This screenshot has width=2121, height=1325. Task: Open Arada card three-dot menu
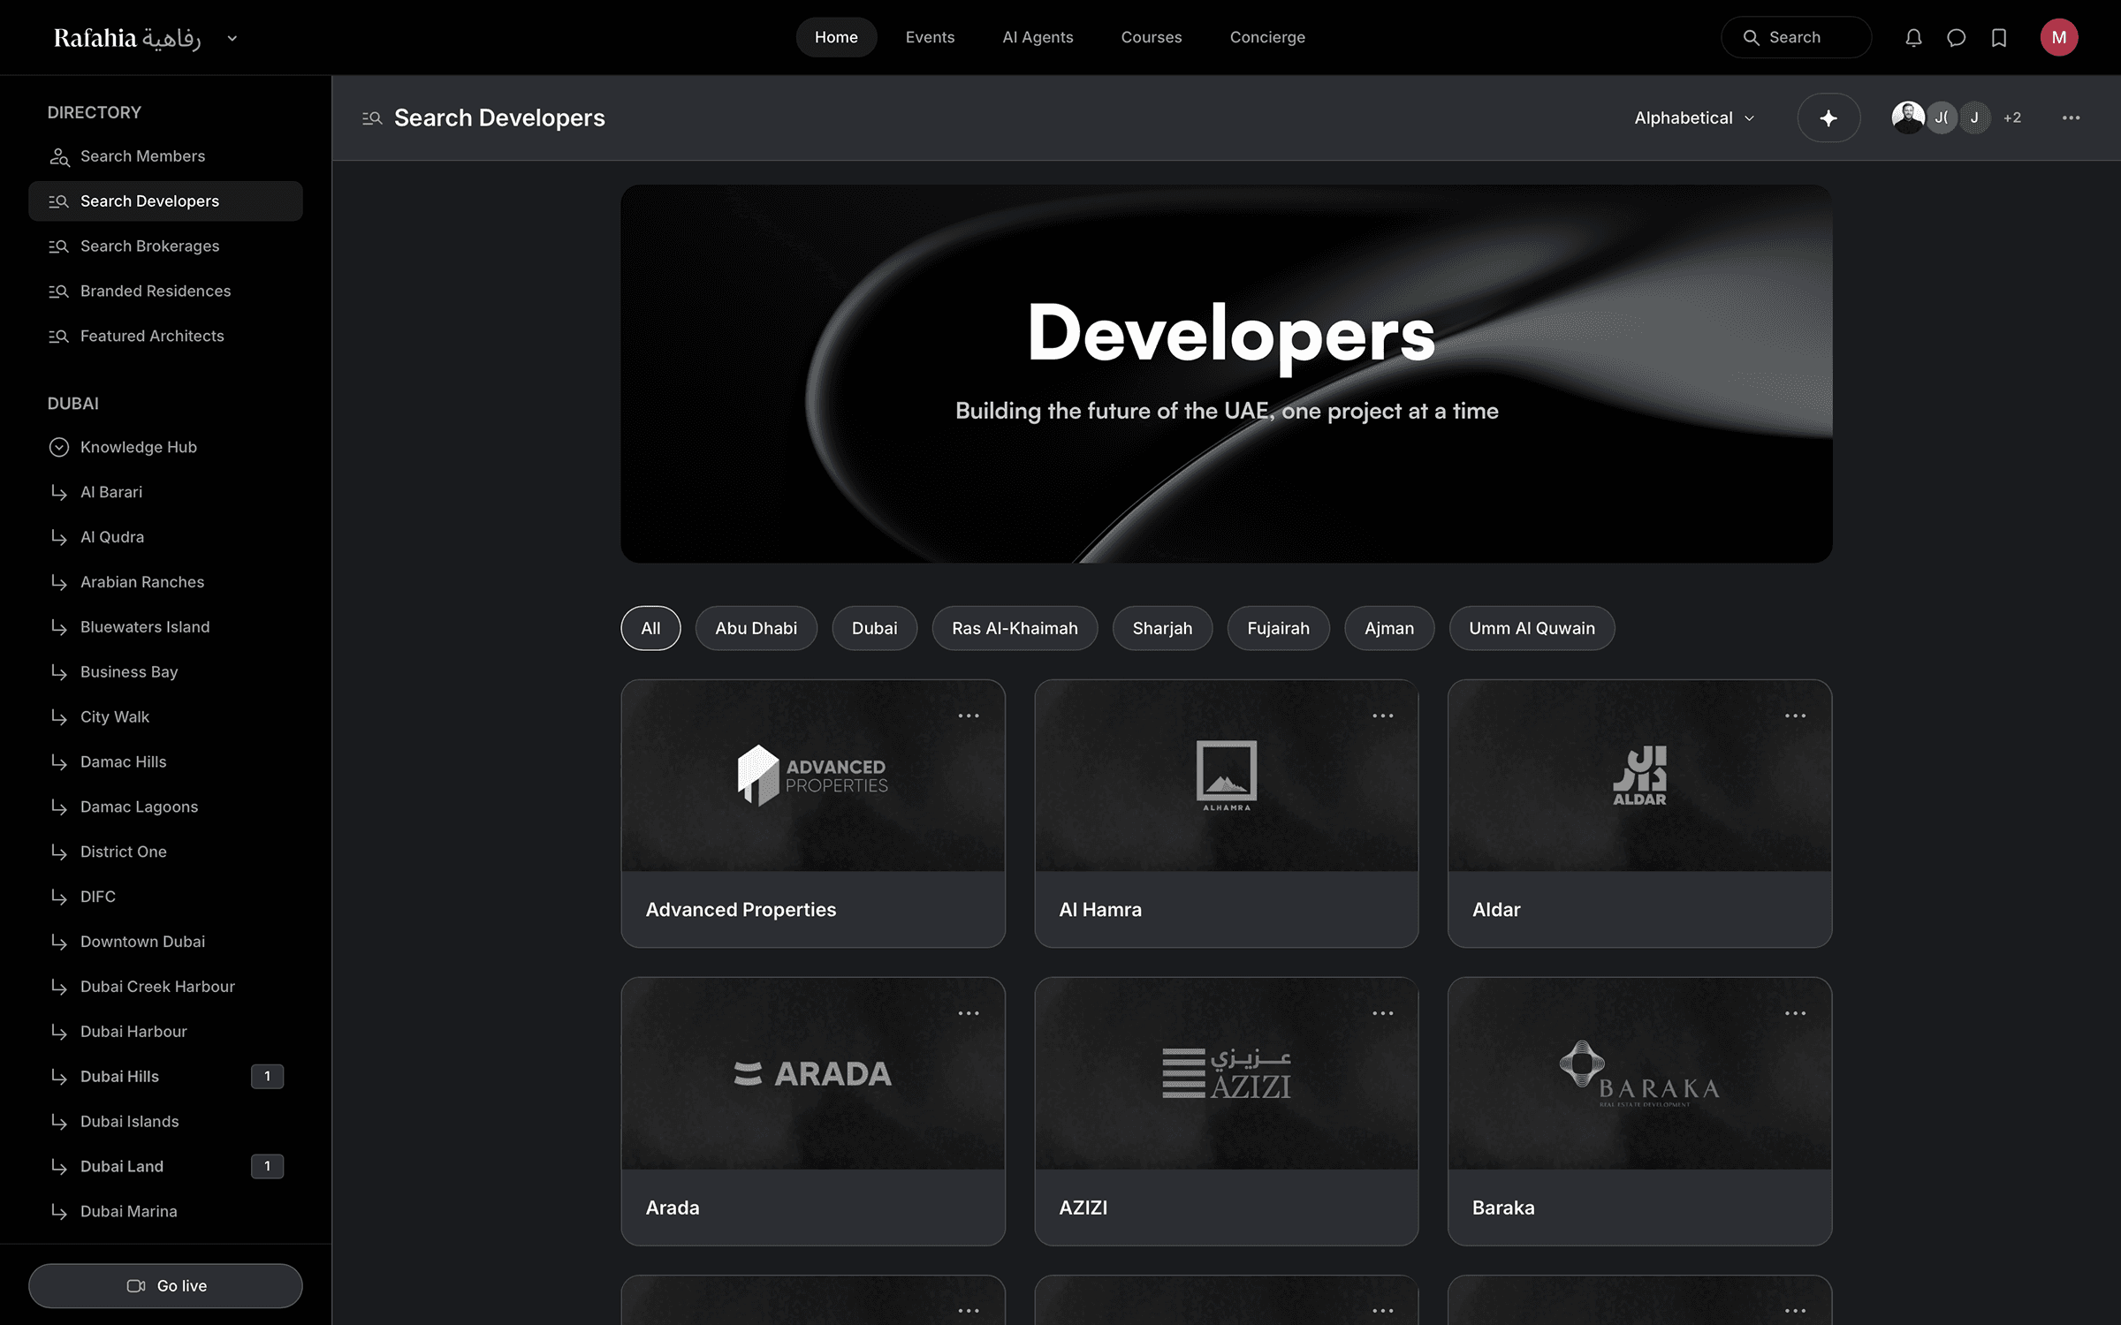tap(969, 1013)
